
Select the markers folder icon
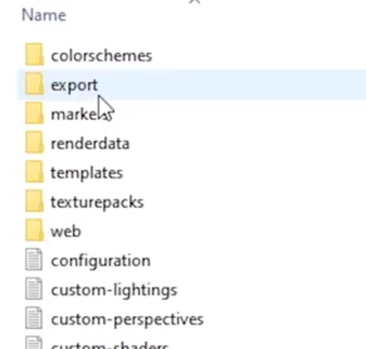pos(35,113)
